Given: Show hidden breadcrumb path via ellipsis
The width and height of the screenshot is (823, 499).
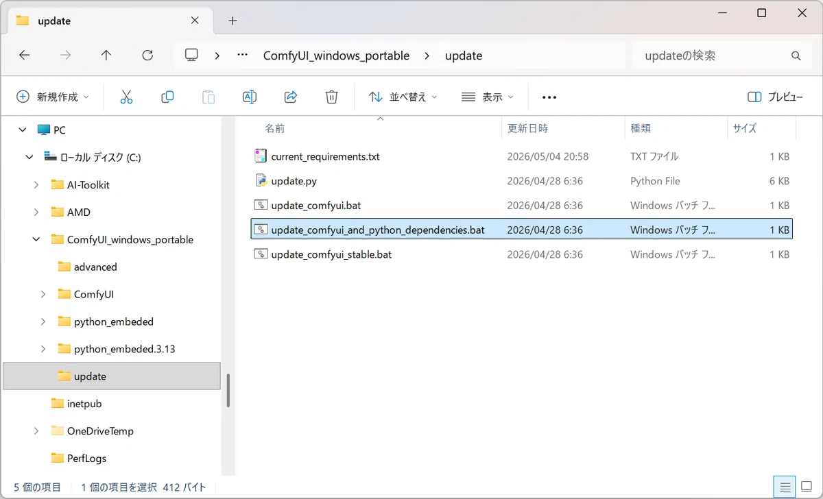Looking at the screenshot, I should [242, 56].
